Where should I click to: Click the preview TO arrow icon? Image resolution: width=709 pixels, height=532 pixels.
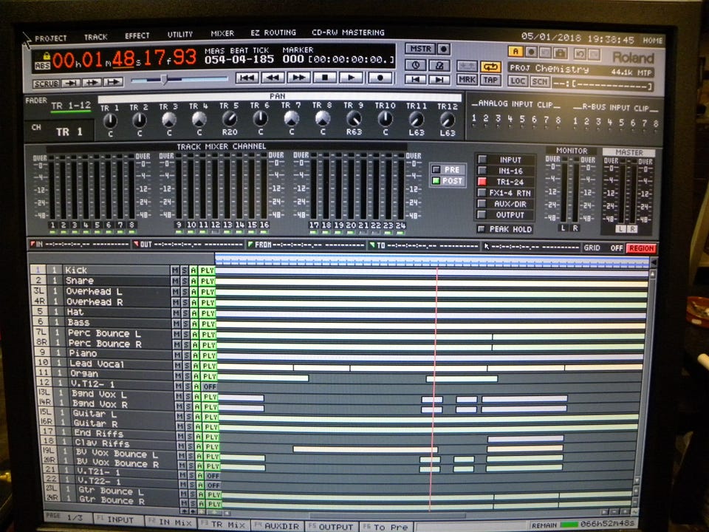click(71, 83)
